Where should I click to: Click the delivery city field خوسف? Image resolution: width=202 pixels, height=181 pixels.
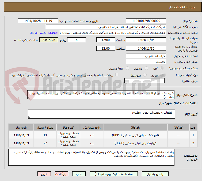coord(146,62)
